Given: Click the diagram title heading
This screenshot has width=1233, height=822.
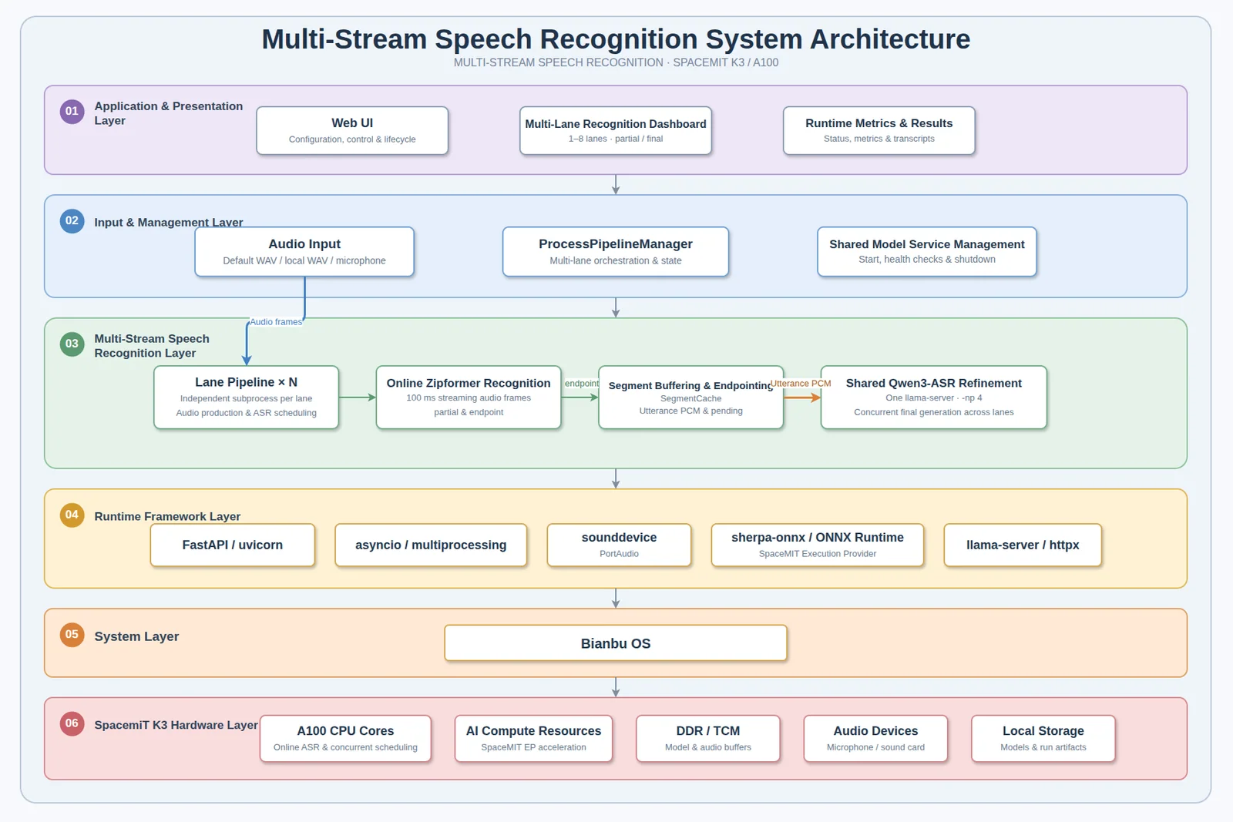Looking at the screenshot, I should 616,39.
